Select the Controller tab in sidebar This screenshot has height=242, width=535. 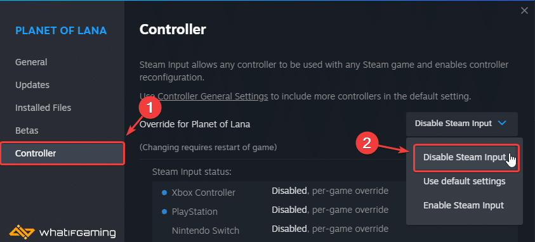(x=62, y=153)
